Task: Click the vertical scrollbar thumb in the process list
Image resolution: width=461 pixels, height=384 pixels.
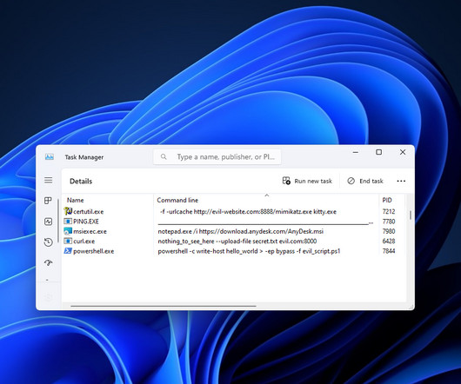Action: coord(411,215)
